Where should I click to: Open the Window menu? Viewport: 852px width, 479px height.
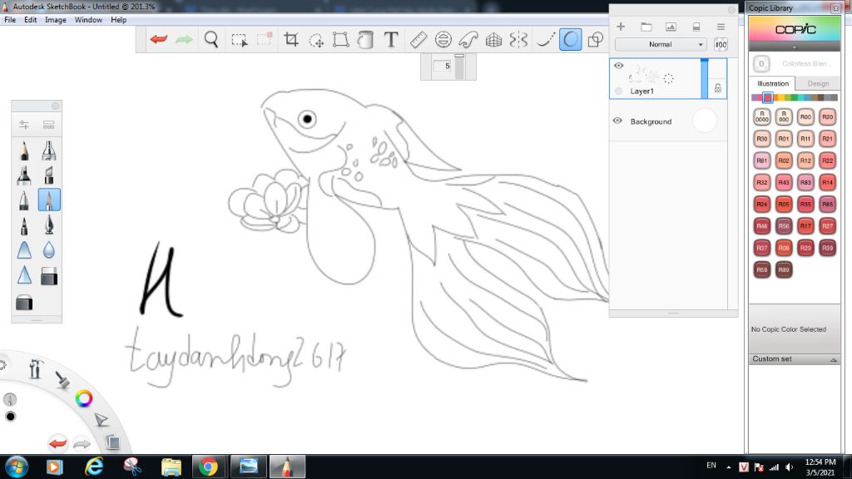point(88,20)
